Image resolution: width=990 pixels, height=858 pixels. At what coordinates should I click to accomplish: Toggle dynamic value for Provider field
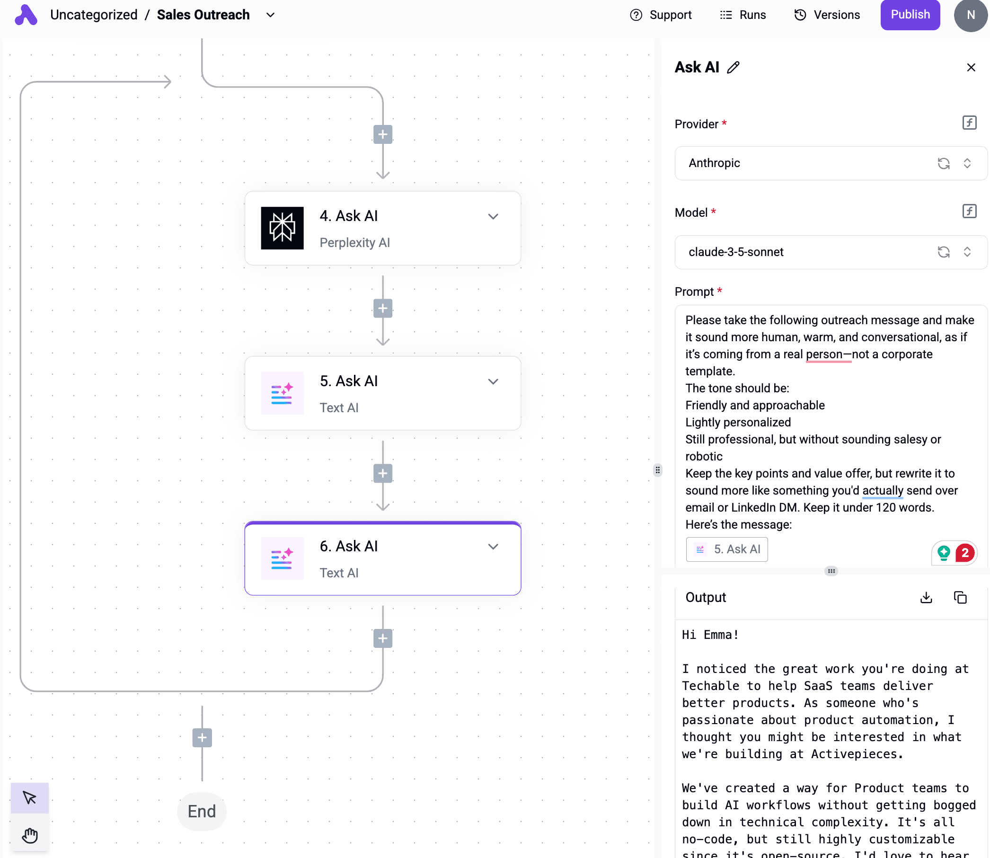(x=970, y=123)
